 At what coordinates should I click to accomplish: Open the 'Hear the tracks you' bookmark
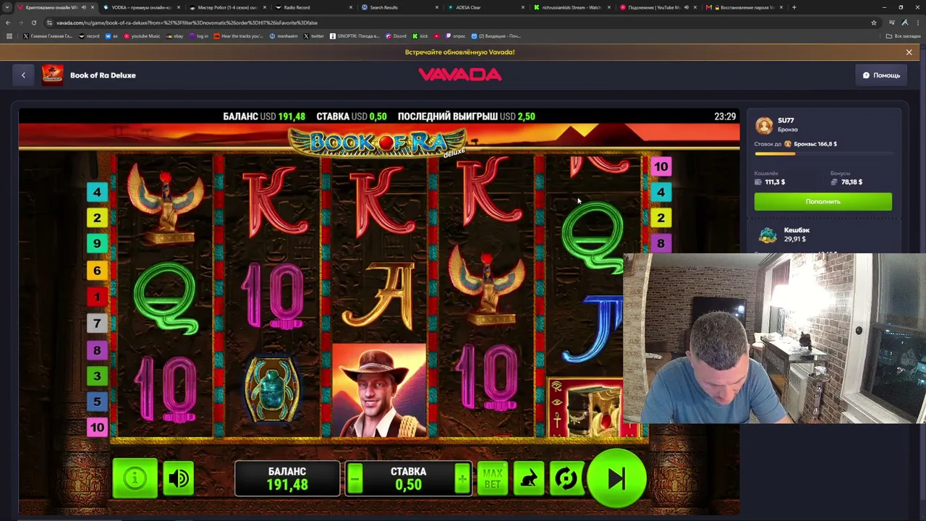coord(239,36)
